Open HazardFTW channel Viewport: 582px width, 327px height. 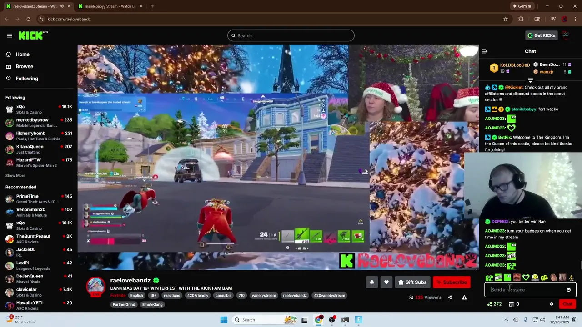pos(39,163)
